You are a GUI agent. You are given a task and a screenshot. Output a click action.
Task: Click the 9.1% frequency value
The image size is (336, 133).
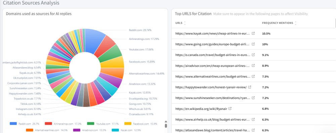click(265, 55)
